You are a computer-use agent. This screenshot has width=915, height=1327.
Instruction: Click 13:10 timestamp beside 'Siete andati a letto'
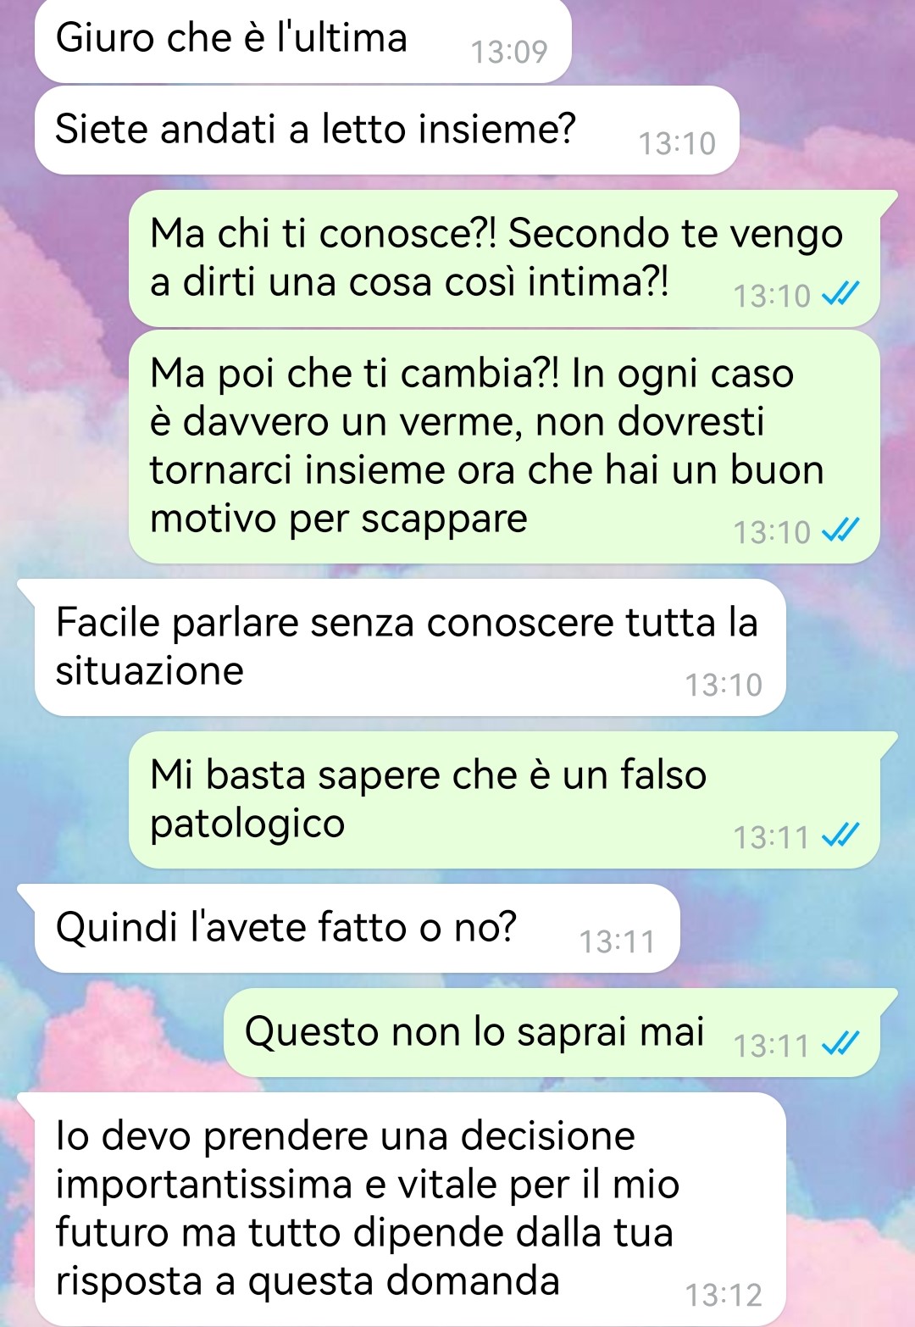[x=677, y=144]
